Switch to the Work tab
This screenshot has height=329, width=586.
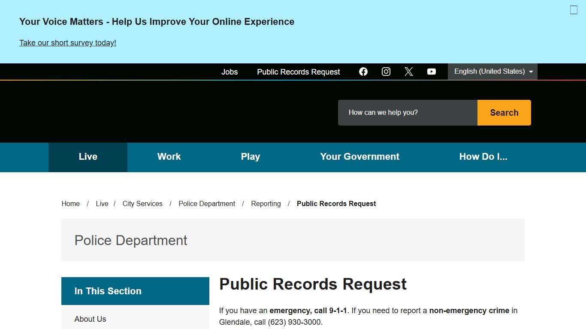[x=169, y=157]
